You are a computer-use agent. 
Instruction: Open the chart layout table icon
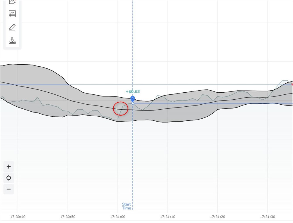click(x=12, y=14)
